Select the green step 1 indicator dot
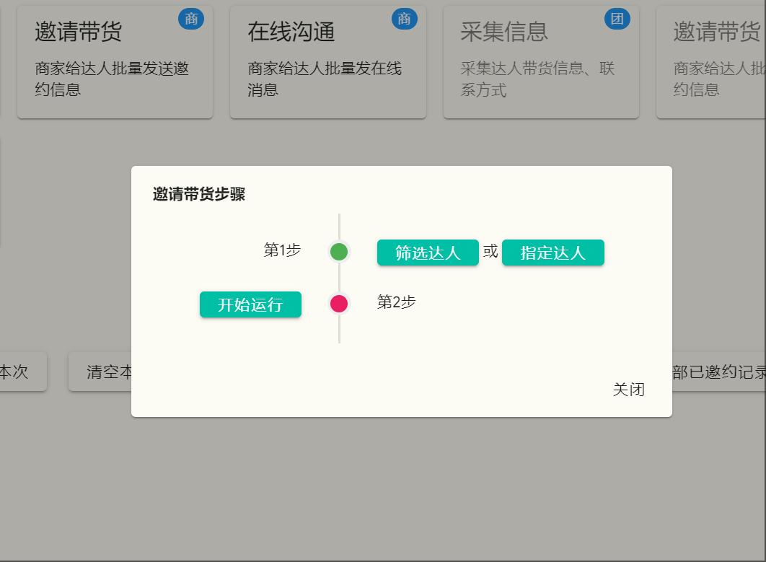This screenshot has height=562, width=766. pos(339,252)
